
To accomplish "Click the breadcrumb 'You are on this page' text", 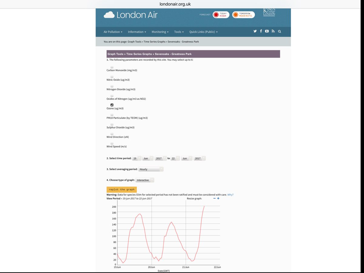I will coord(151,42).
